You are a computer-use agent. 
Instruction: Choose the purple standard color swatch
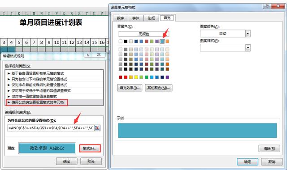167,77
